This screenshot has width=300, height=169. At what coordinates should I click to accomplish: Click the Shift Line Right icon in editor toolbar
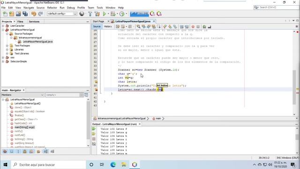click(187, 27)
